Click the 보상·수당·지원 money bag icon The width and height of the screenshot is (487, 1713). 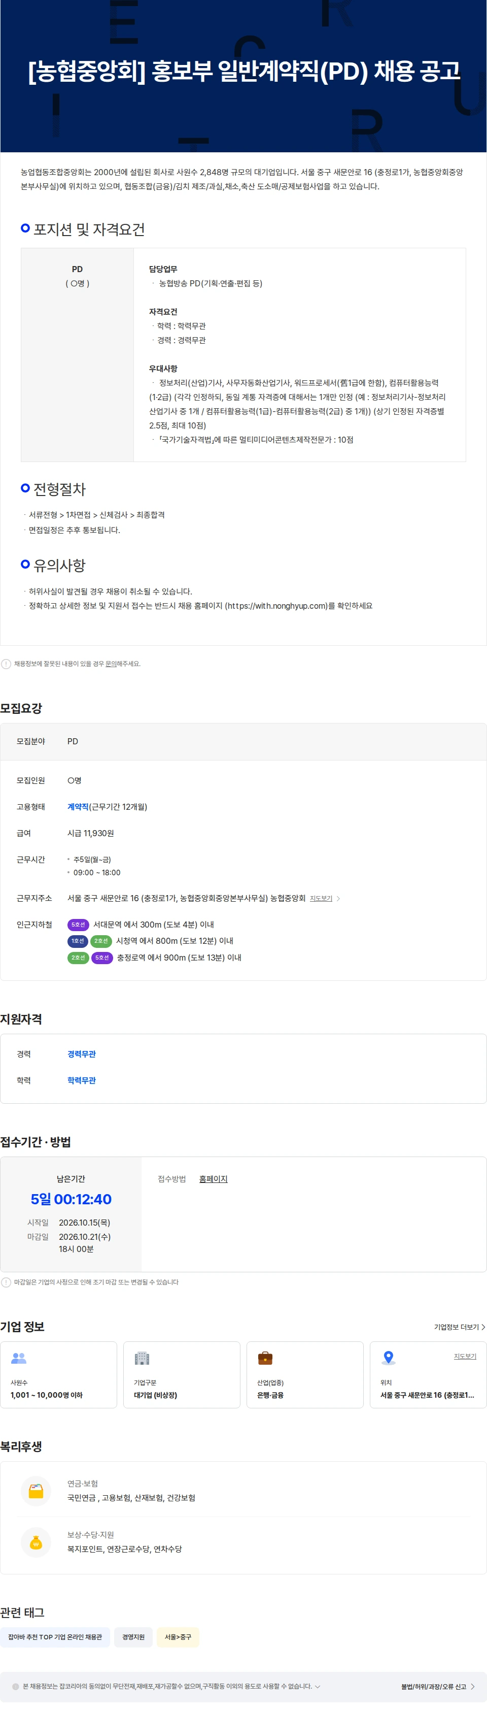click(36, 1542)
